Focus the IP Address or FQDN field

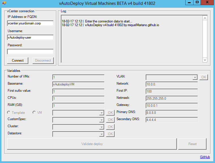[x=30, y=23]
